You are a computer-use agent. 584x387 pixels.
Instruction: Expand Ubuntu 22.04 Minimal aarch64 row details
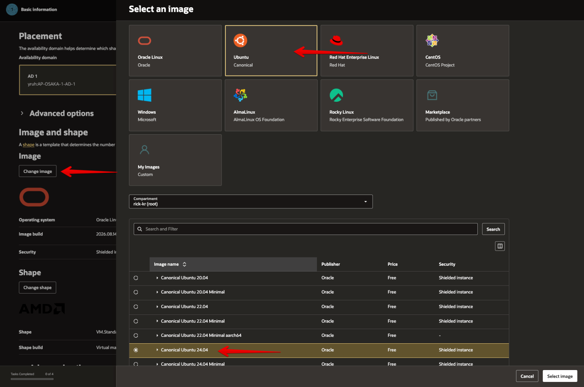(x=157, y=335)
